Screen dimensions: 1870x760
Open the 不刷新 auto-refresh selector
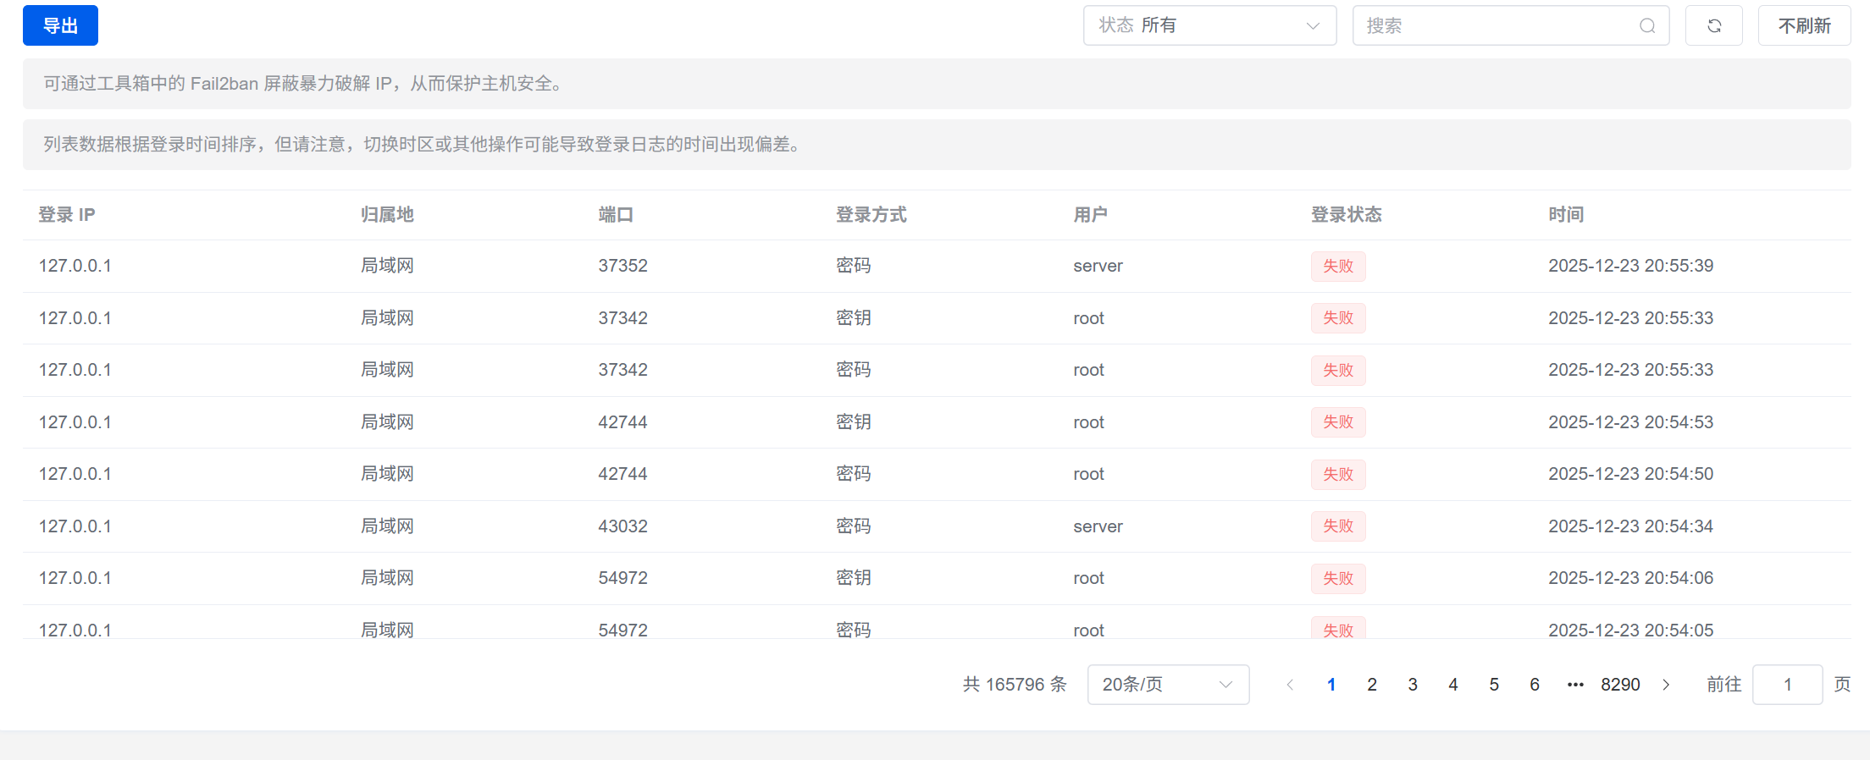1804,25
